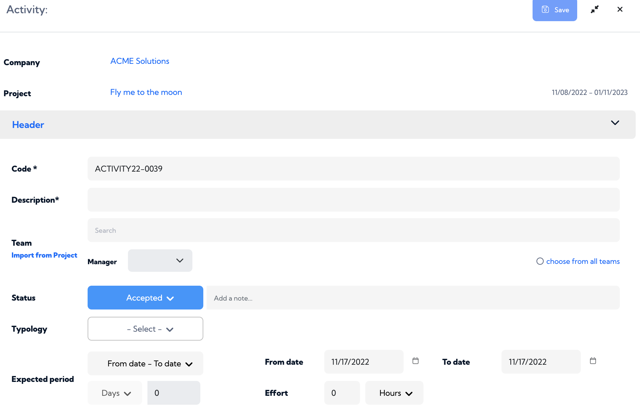Open the Typology Select dropdown
Viewport: 640px width, 412px height.
pyautogui.click(x=145, y=329)
